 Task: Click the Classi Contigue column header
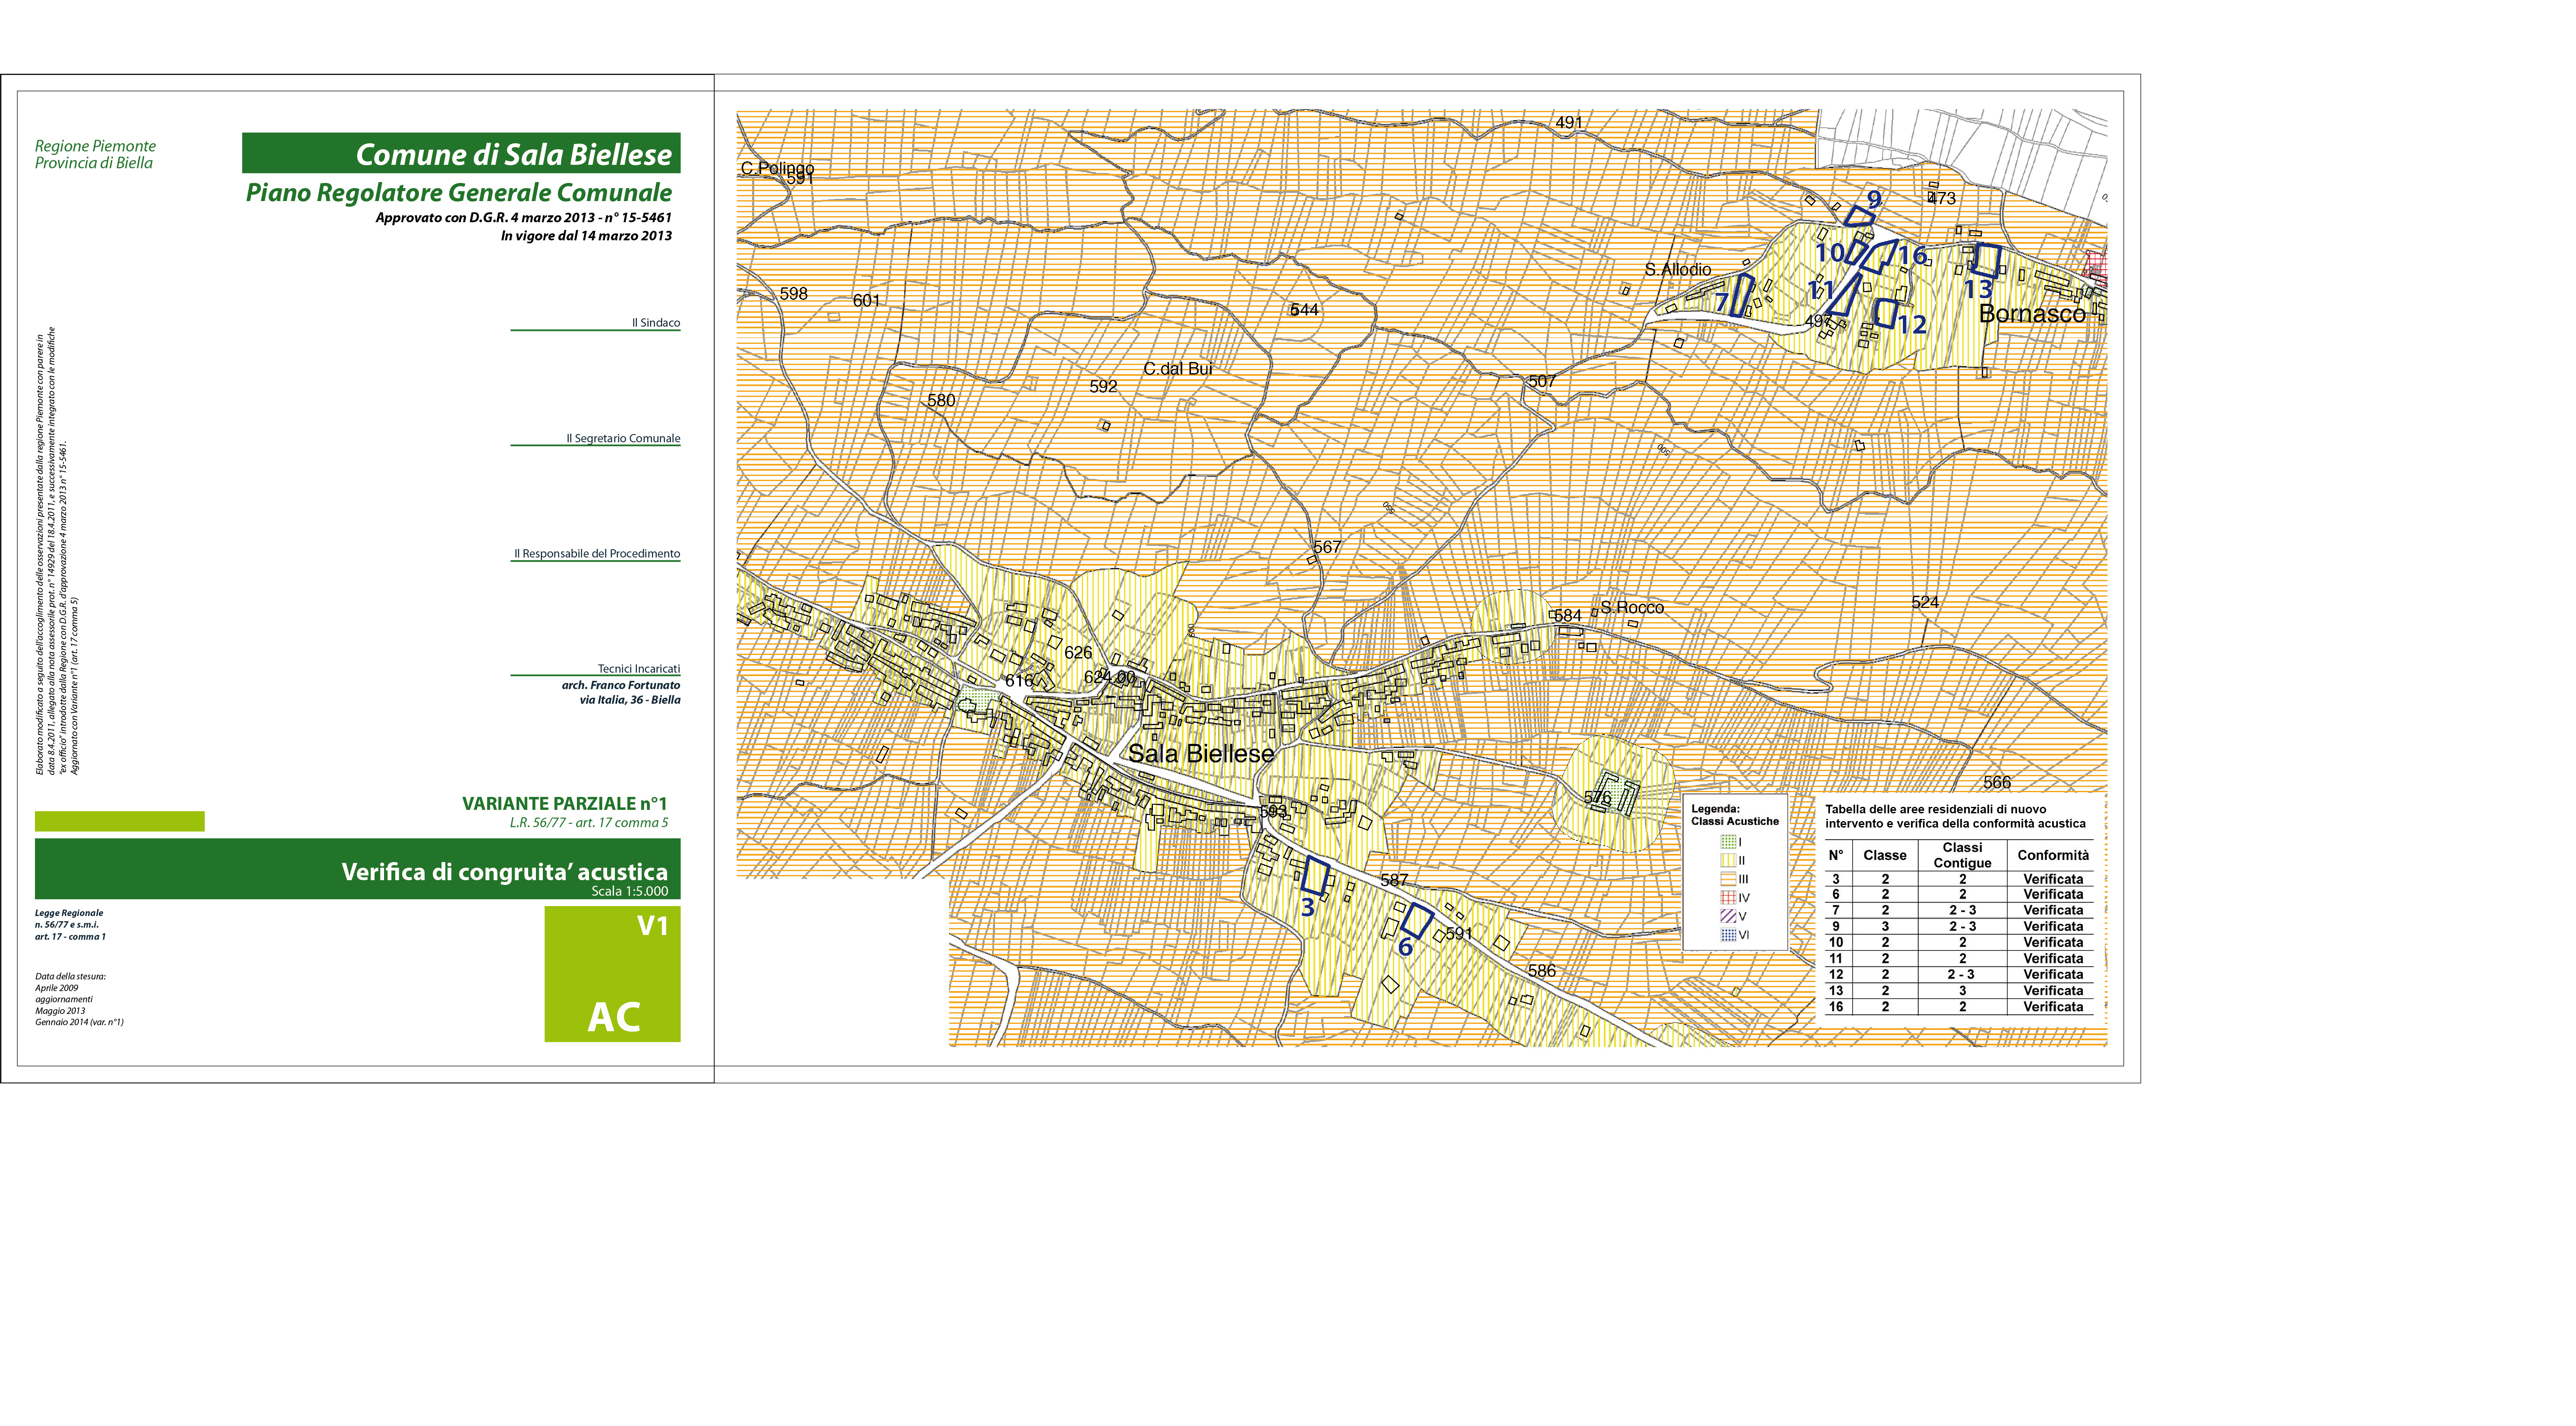[1962, 855]
